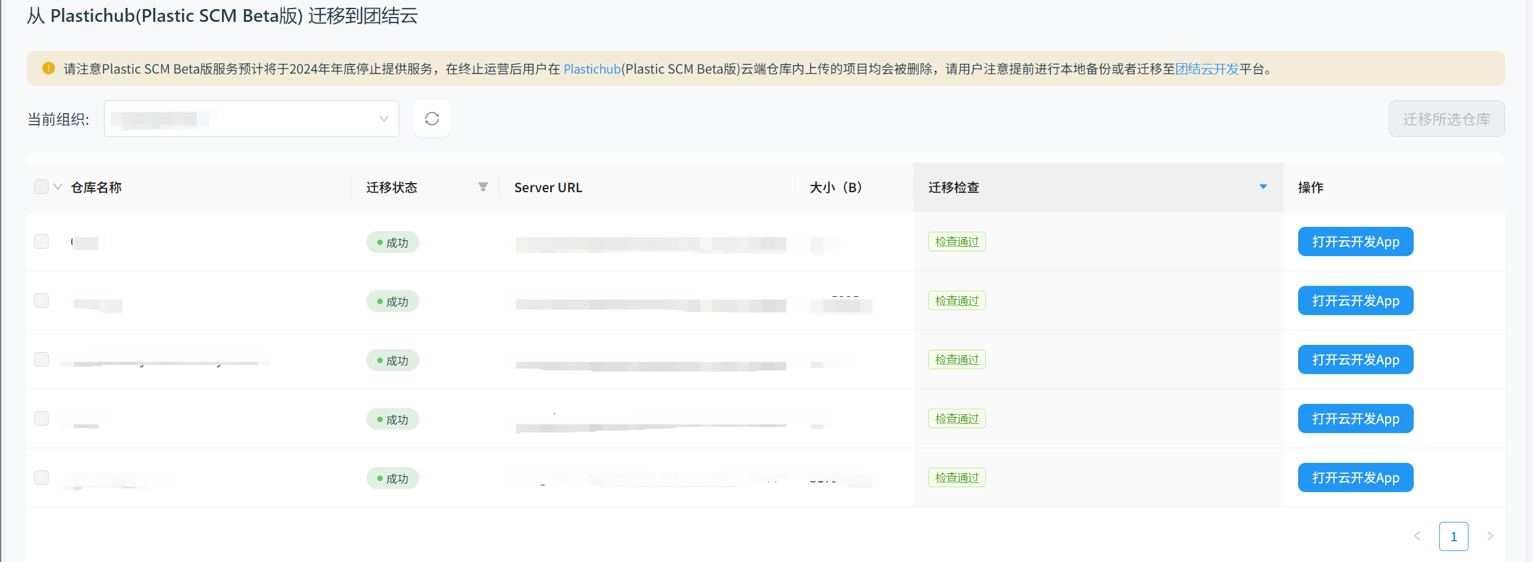This screenshot has width=1533, height=562.
Task: Click the Server URL column header
Action: tap(548, 187)
